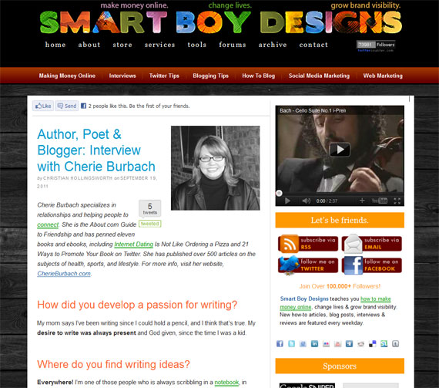The image size is (439, 388).
Task: Open the services menu item
Action: point(160,45)
